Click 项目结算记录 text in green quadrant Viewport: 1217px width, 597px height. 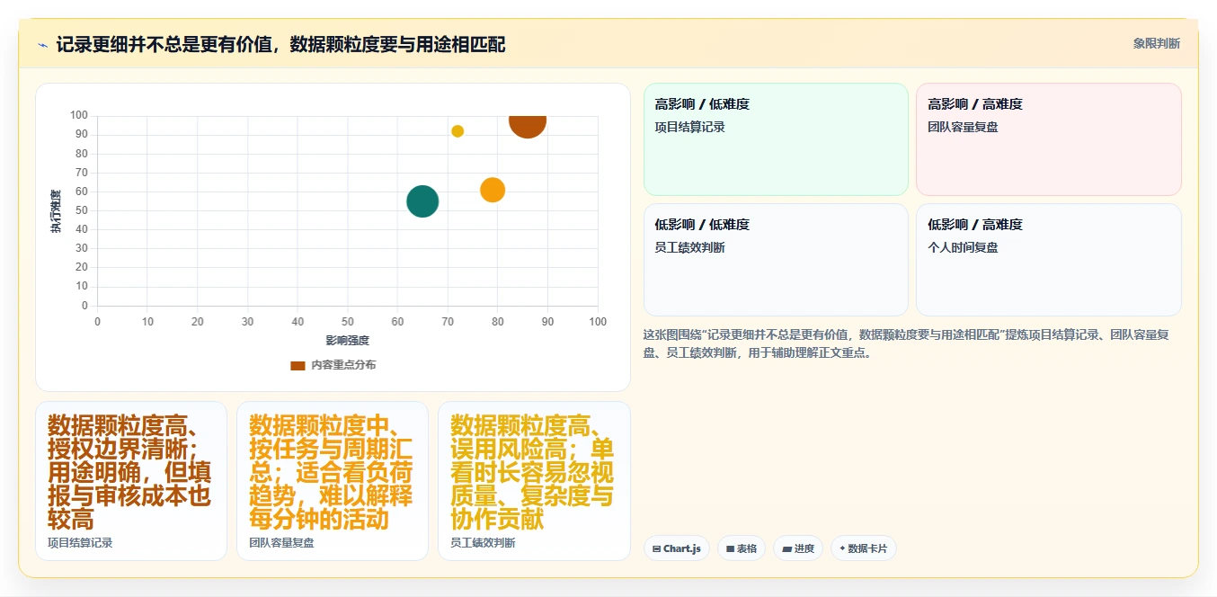(x=690, y=127)
